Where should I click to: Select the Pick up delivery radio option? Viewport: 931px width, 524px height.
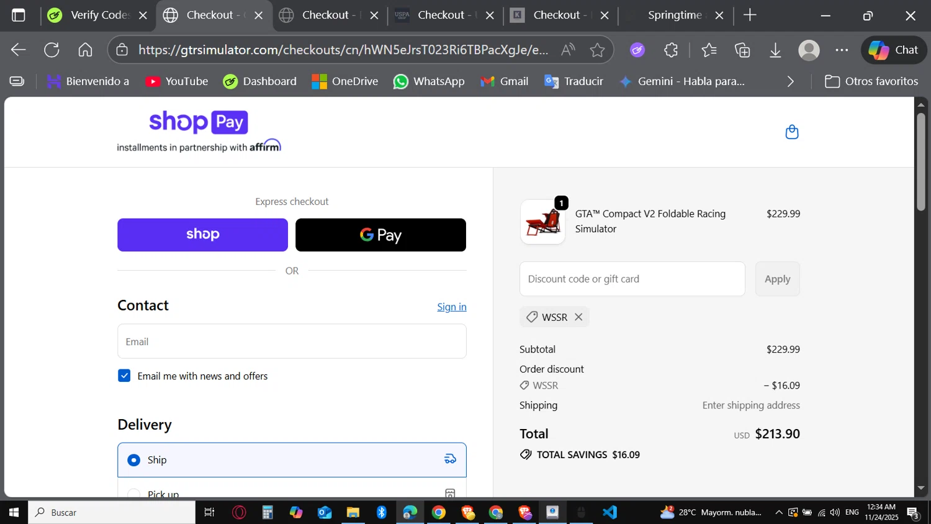click(x=133, y=494)
